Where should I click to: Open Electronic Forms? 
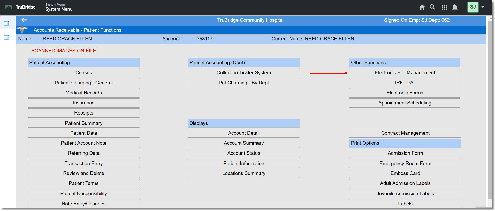click(x=405, y=93)
